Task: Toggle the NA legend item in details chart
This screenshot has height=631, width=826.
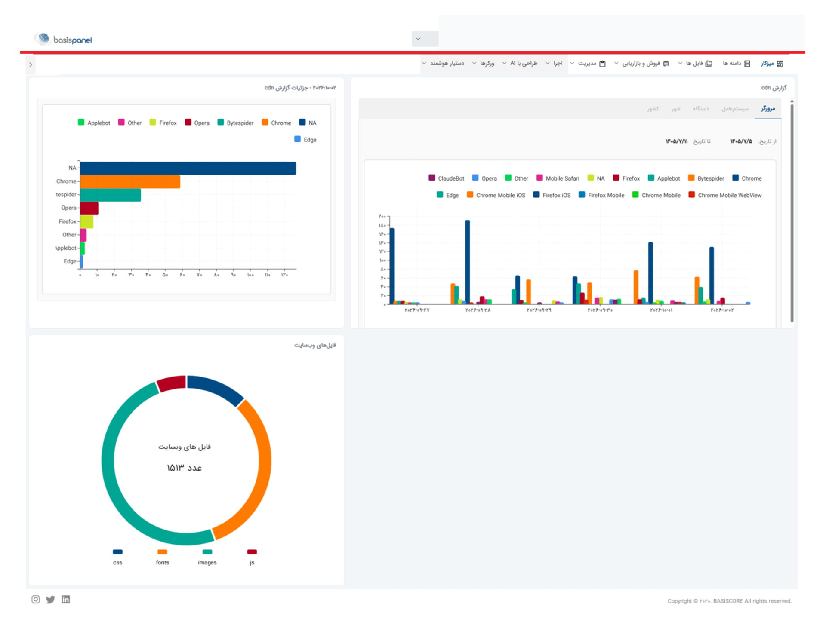Action: [308, 123]
